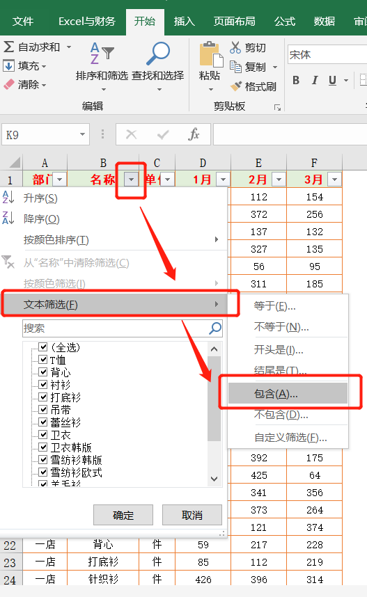This screenshot has height=597, width=367.
Task: Click the select-all corner triangle
Action: click(x=15, y=163)
